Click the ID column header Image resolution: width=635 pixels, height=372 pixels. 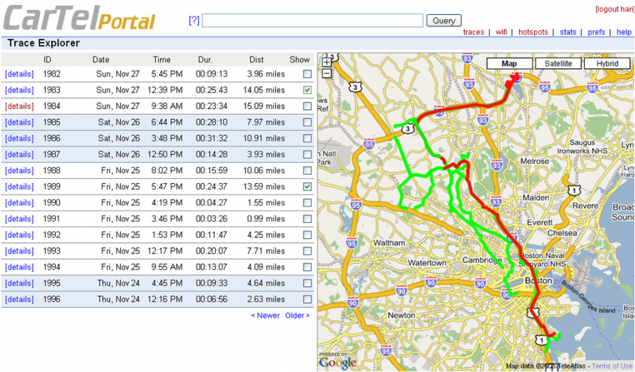pos(47,59)
